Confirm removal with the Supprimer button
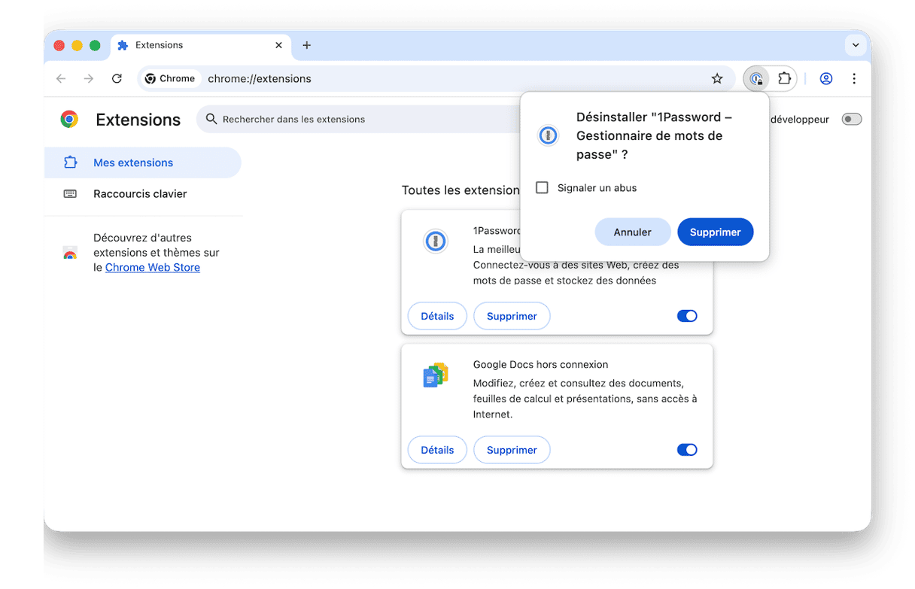Image resolution: width=915 pixels, height=589 pixels. pos(715,232)
